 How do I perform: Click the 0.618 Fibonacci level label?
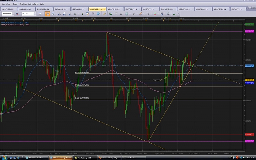82,72
